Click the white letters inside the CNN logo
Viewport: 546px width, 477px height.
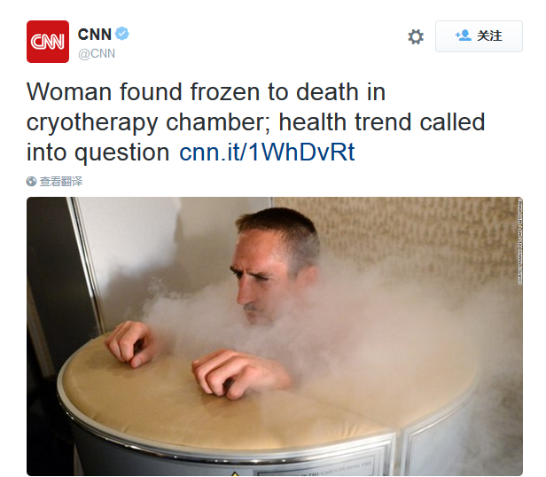(x=48, y=42)
